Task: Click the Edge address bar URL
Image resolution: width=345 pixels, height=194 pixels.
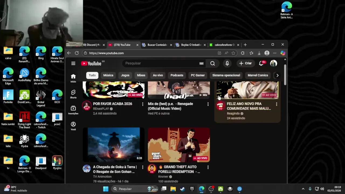Action: click(106, 53)
